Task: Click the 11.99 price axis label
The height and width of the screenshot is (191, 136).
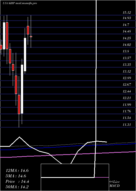Action: pyautogui.click(x=127, y=105)
